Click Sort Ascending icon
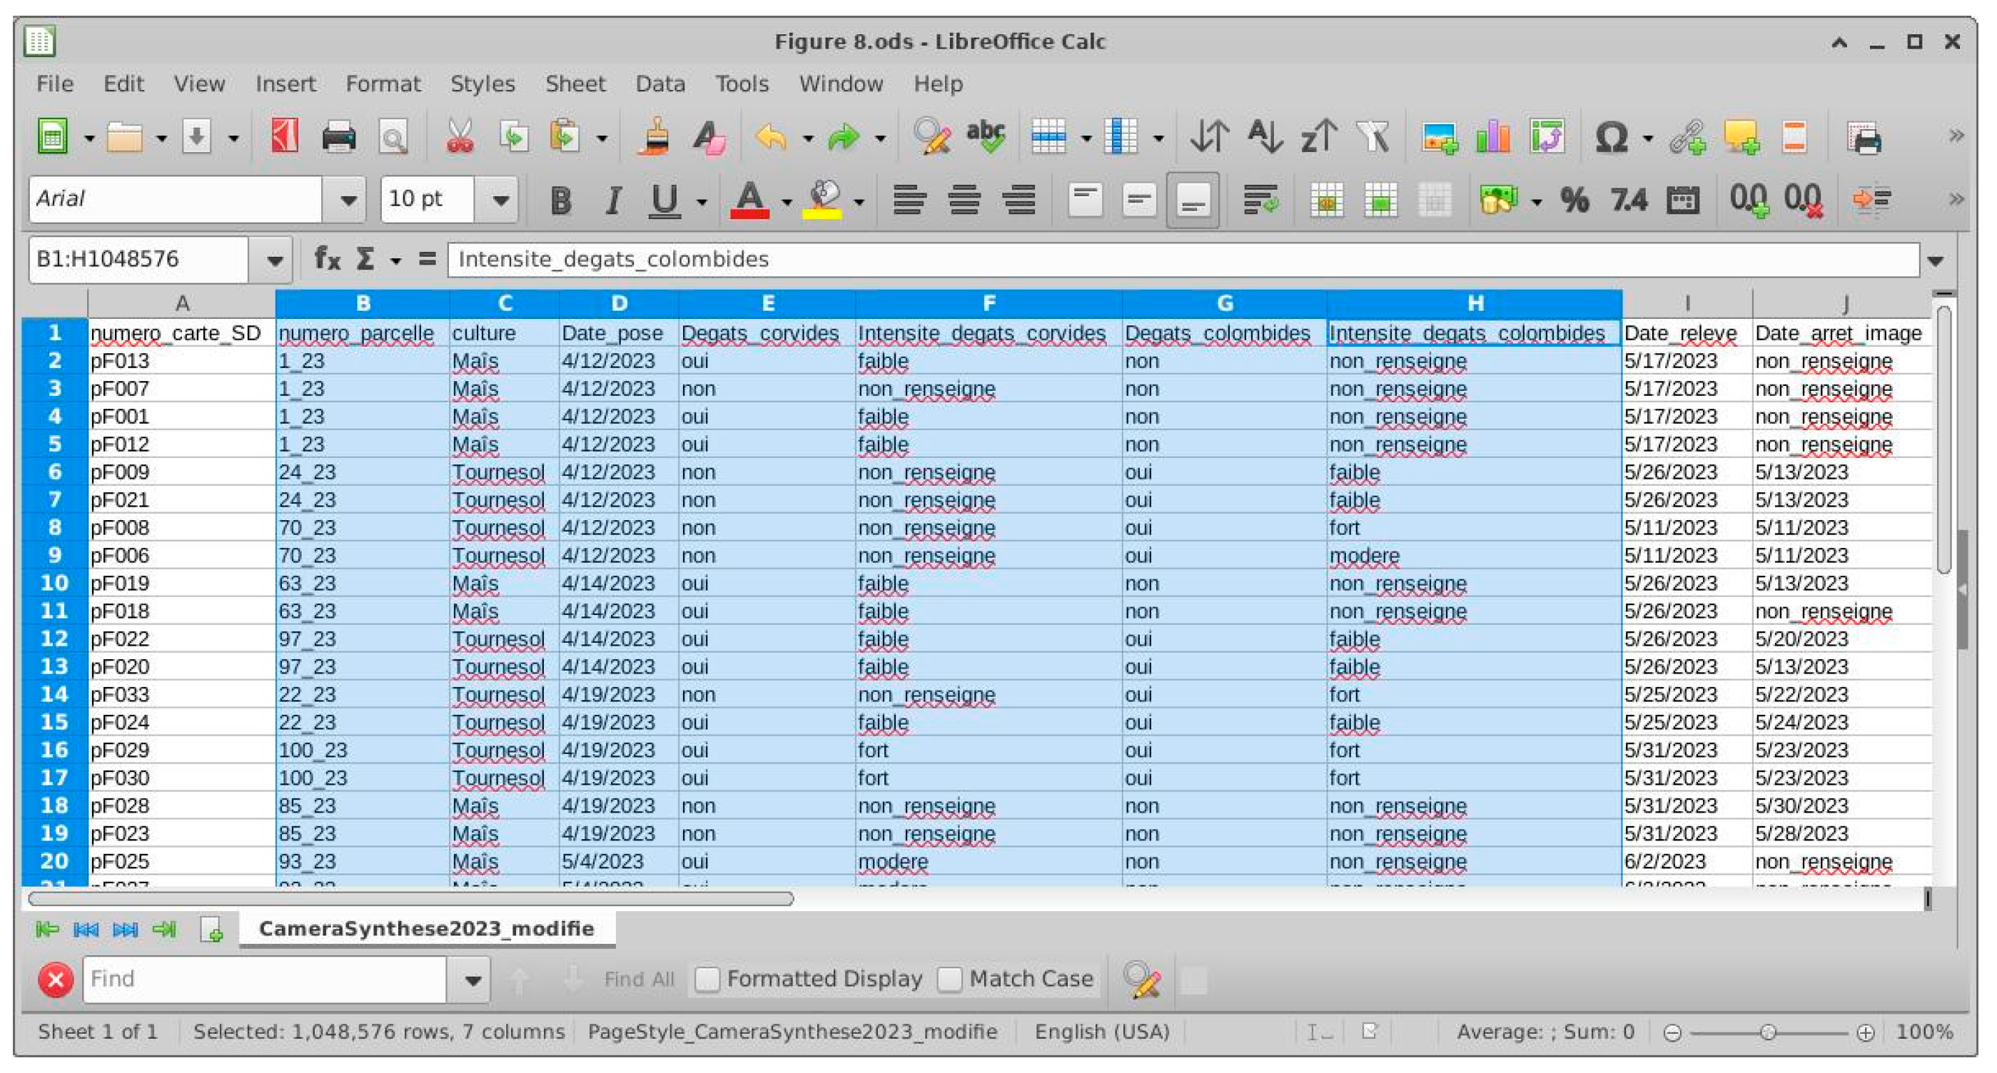This screenshot has height=1073, width=1997. 1265,138
